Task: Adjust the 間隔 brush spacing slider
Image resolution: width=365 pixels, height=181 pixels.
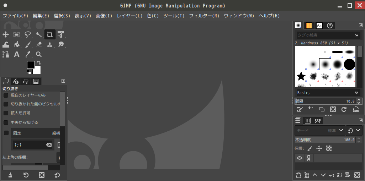Action: [326, 101]
